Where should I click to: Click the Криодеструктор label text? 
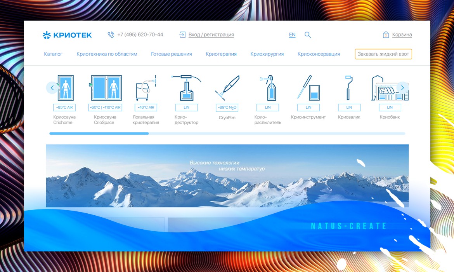pos(187,120)
